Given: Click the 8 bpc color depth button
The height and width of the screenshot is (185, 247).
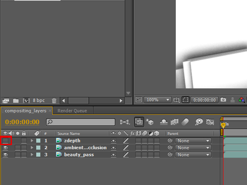Looking at the screenshot, I should [39, 100].
